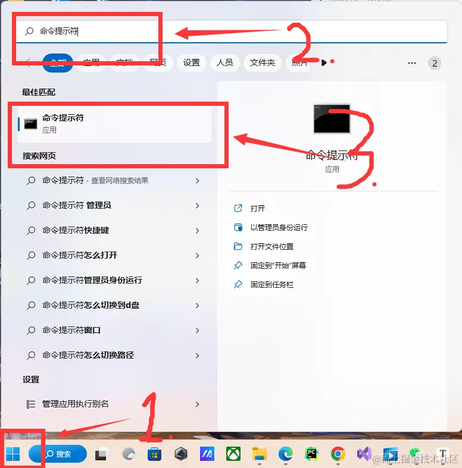Open the three-dot more options menu
This screenshot has height=468, width=462.
pos(412,63)
